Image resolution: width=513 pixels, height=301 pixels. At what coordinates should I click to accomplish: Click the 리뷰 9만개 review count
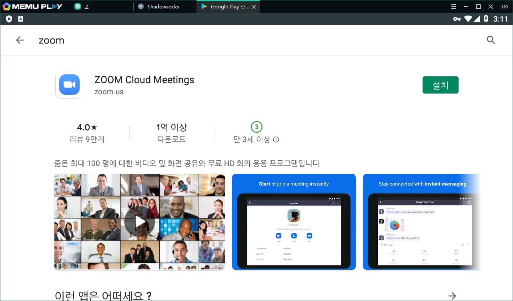point(87,140)
